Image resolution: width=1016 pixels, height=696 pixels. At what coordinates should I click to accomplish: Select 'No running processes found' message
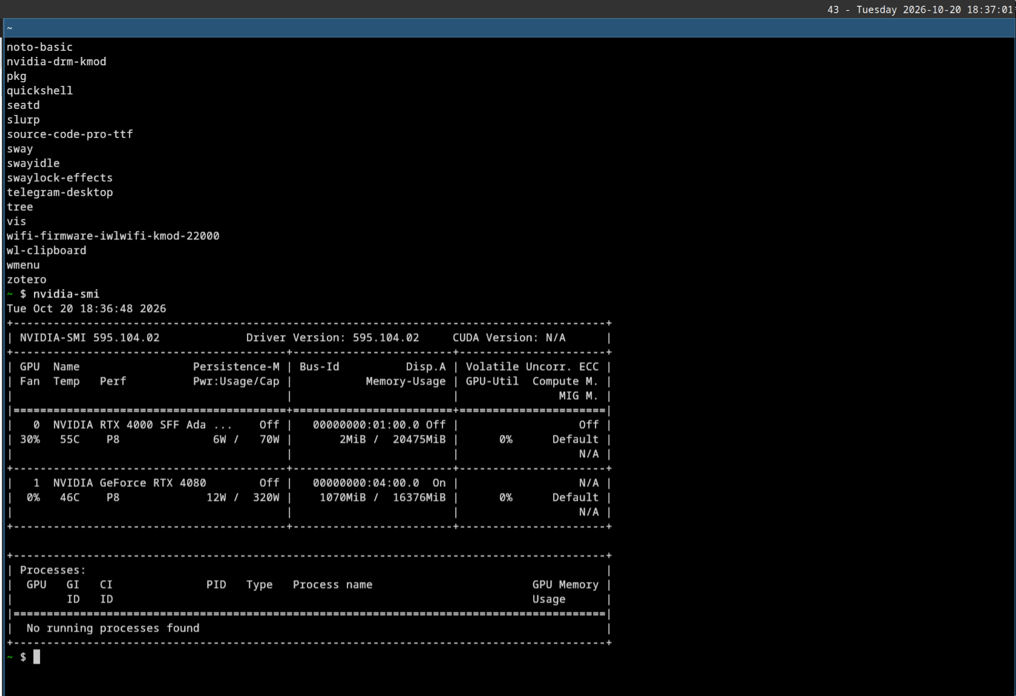click(113, 628)
